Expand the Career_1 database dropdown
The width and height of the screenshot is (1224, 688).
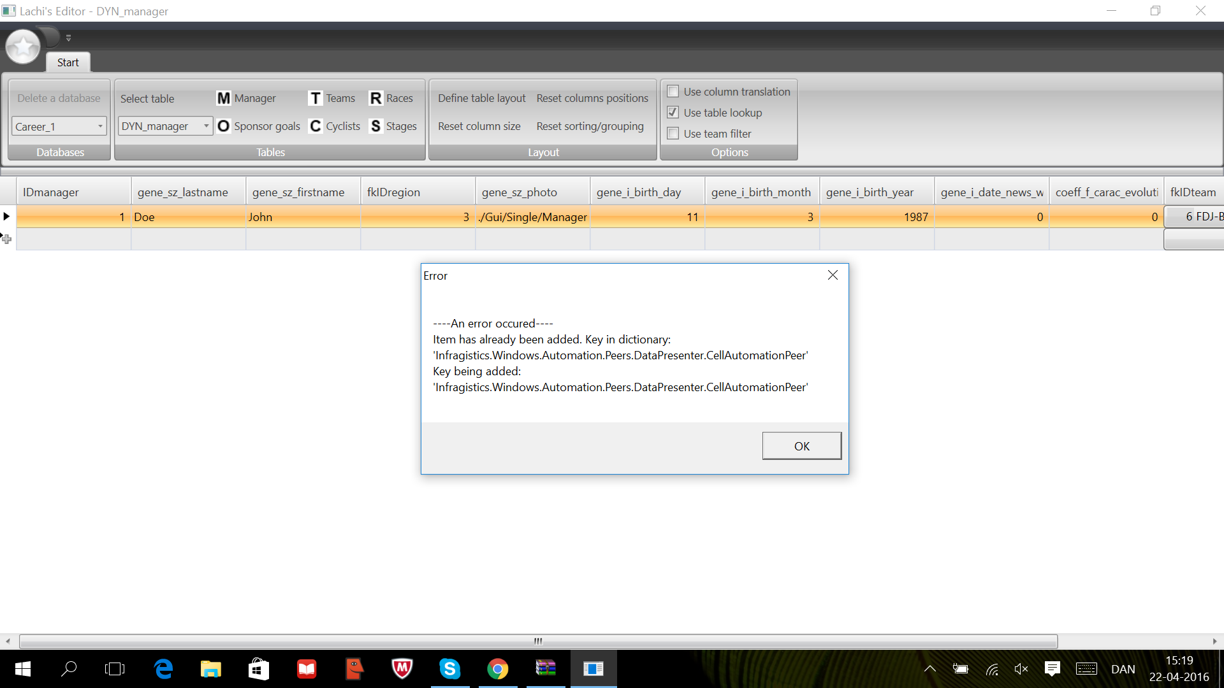pos(100,126)
